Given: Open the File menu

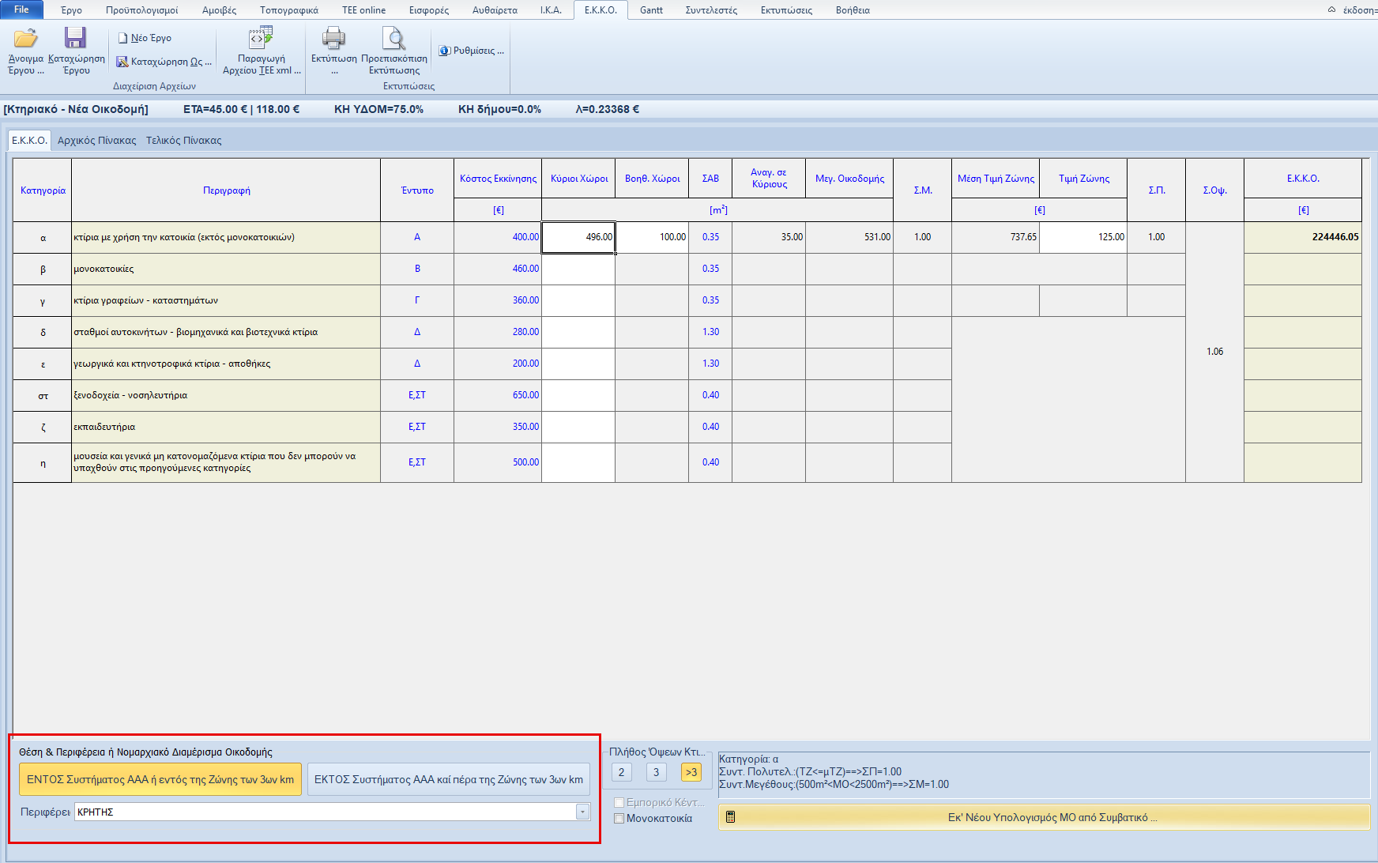Looking at the screenshot, I should click(x=21, y=9).
